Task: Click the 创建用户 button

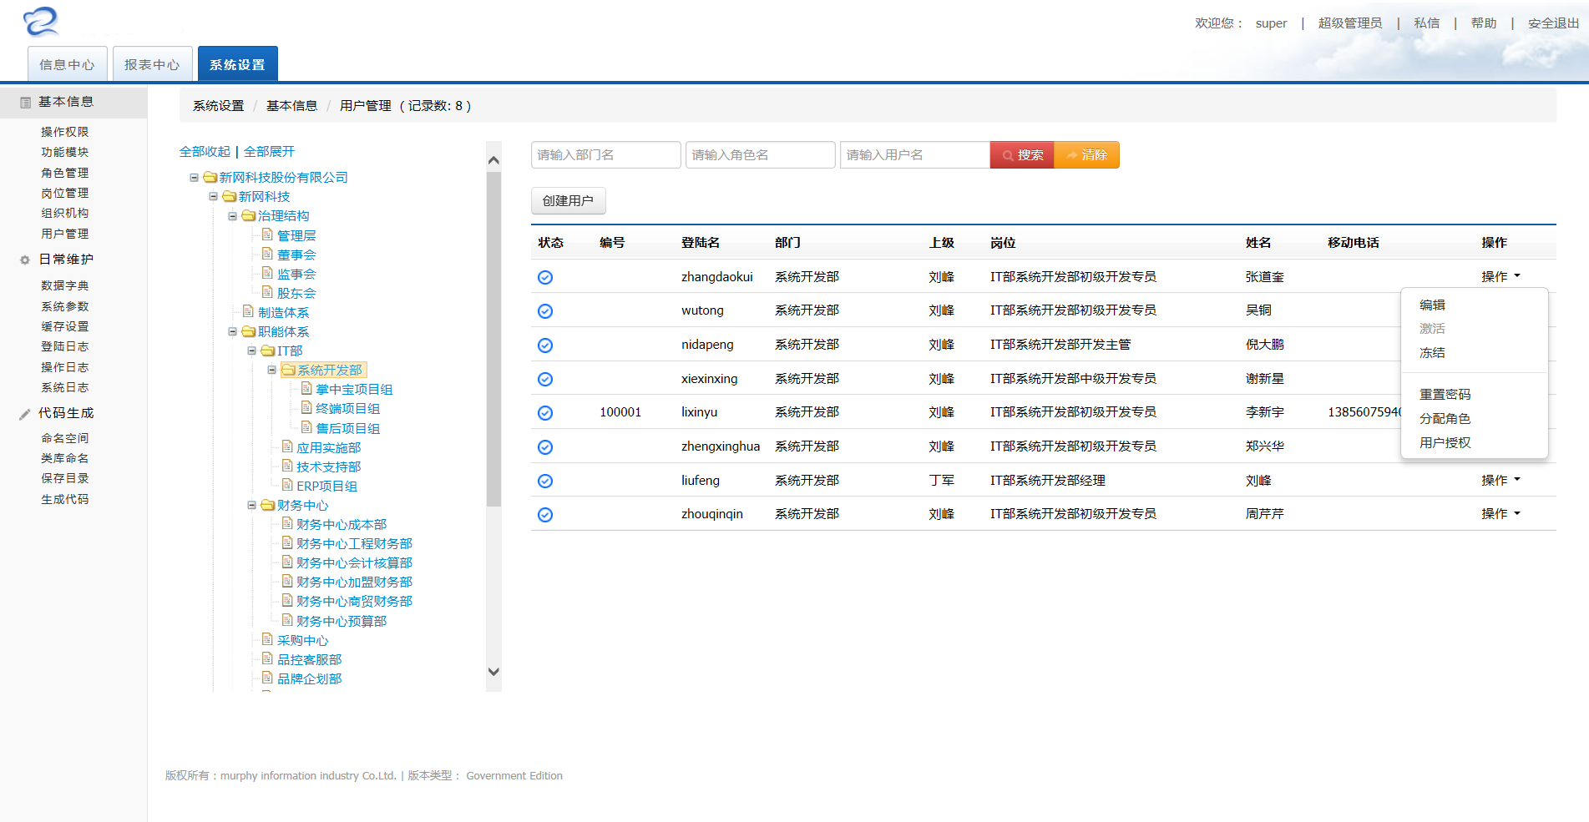Action: [x=568, y=200]
